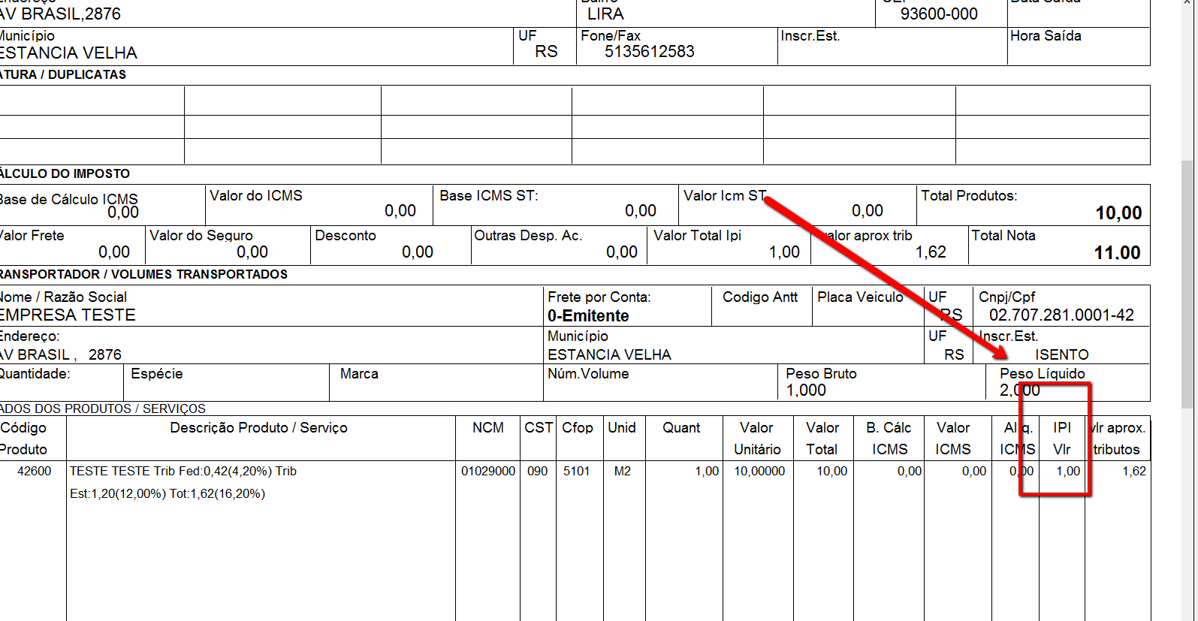Click the FATURA / DUPLICATAS section heading
Screen dimensions: 1198x621
63,74
